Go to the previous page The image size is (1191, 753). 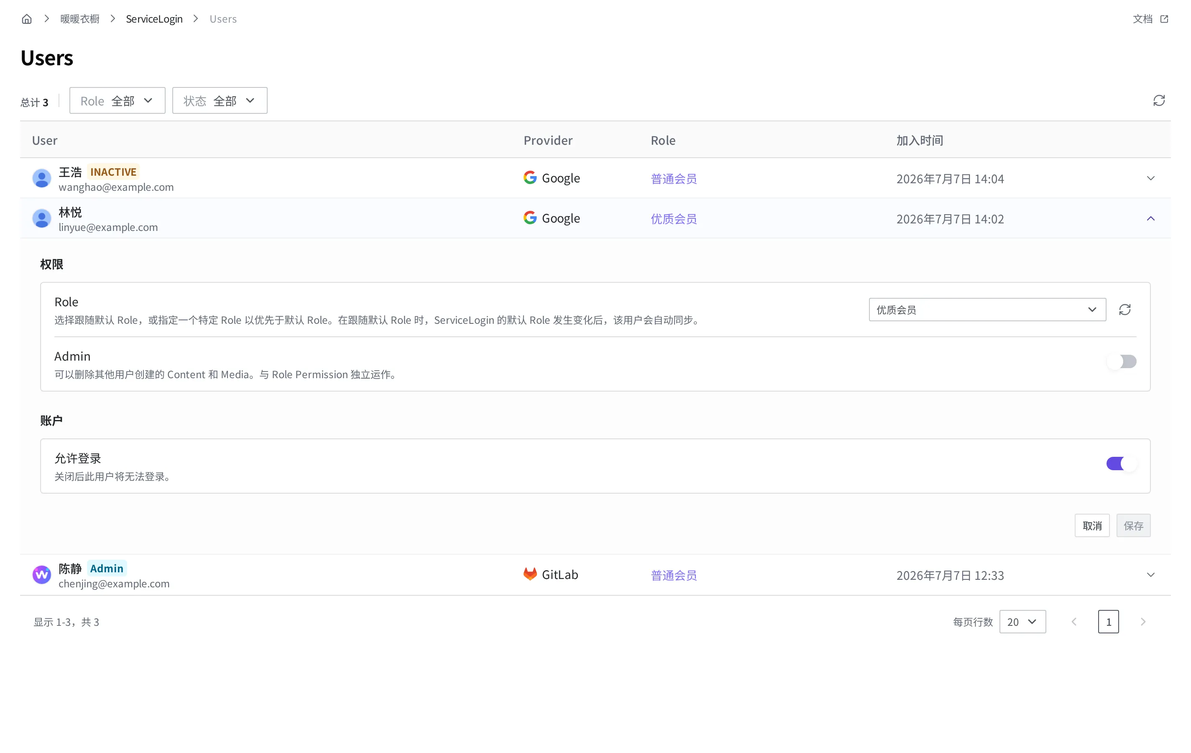(x=1074, y=621)
